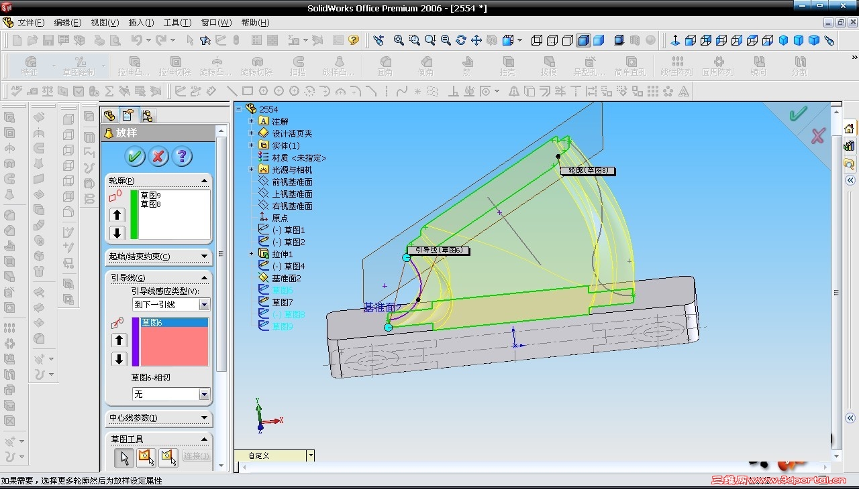Image resolution: width=859 pixels, height=489 pixels.
Task: Switch to Shaded With Edges display
Action: [x=583, y=40]
